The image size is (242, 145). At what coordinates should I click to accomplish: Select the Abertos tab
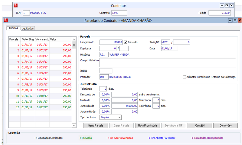pyautogui.click(x=13, y=28)
